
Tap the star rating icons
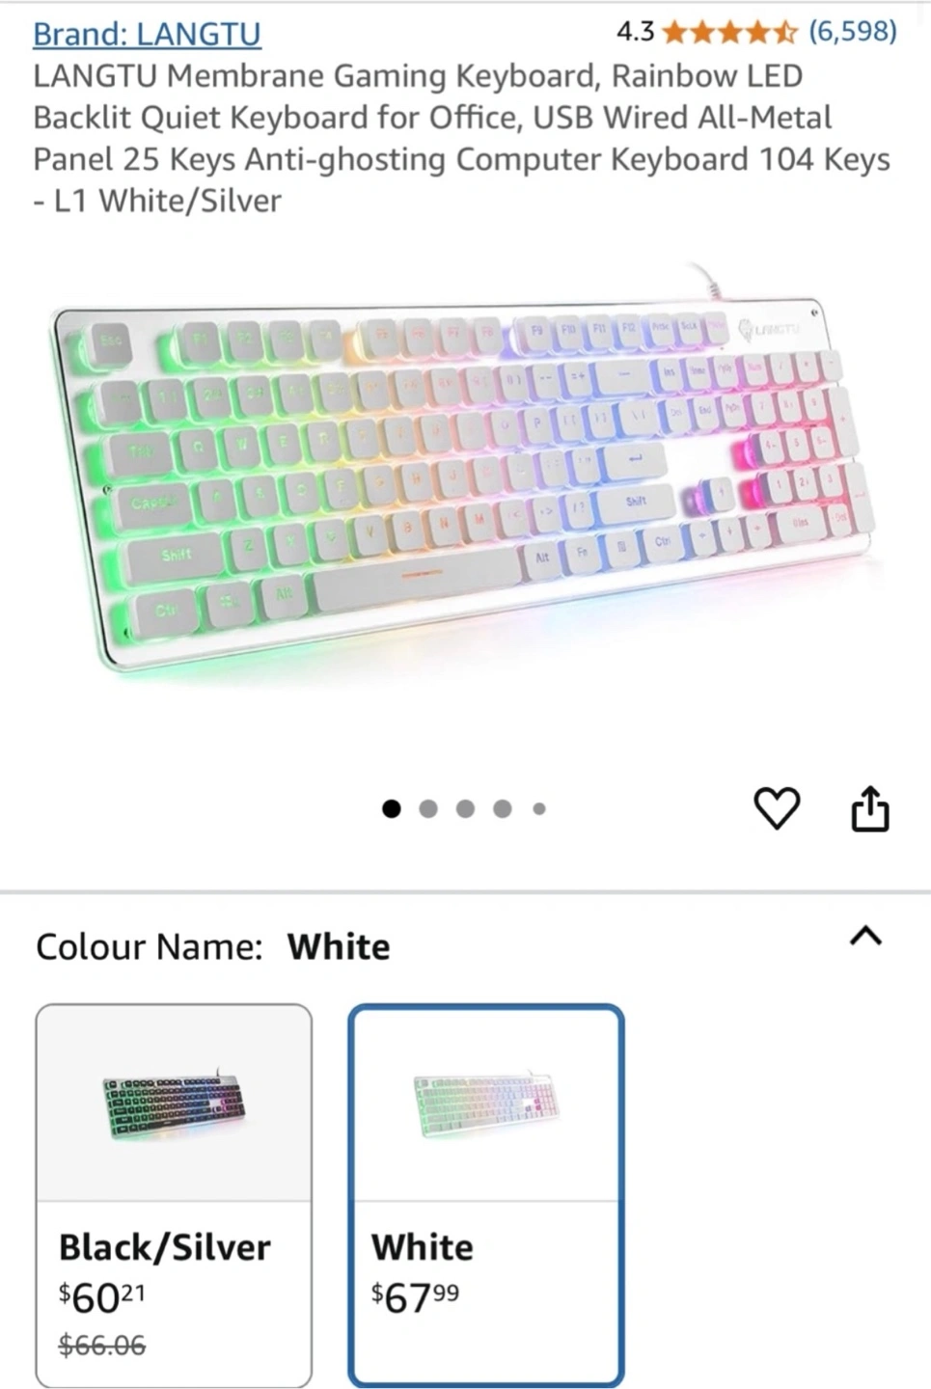(730, 33)
